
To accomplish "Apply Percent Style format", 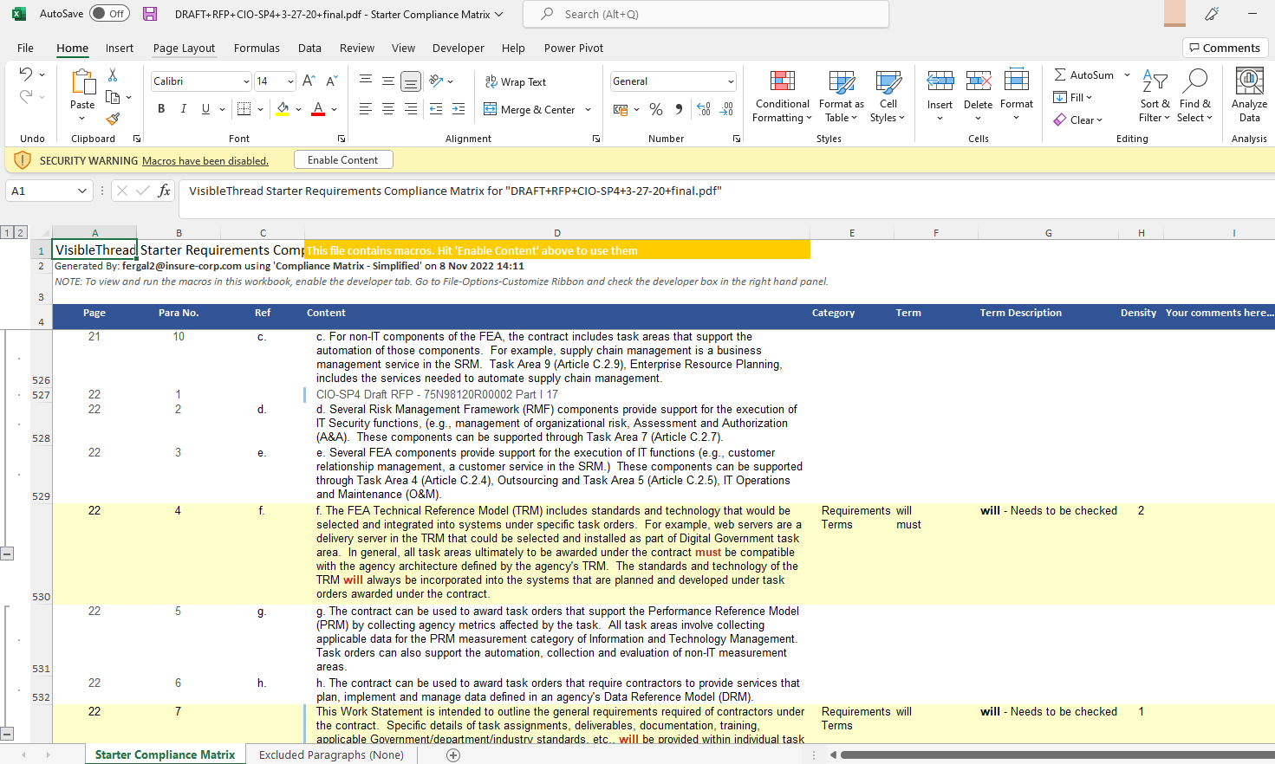I will [656, 109].
